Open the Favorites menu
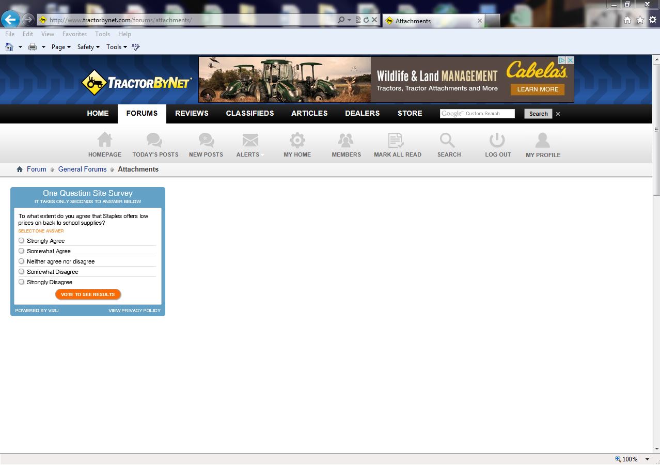The width and height of the screenshot is (660, 465). (x=74, y=34)
